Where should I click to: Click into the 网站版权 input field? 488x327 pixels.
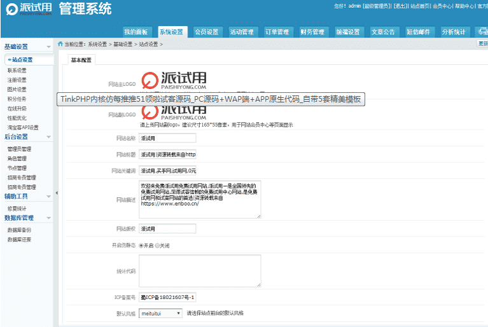pyautogui.click(x=167, y=228)
